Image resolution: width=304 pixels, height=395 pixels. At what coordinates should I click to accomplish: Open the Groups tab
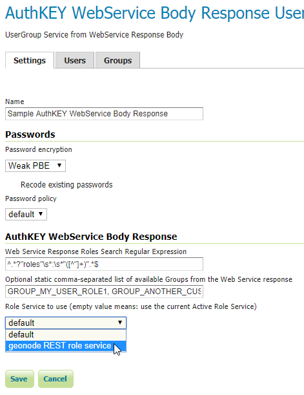[117, 61]
